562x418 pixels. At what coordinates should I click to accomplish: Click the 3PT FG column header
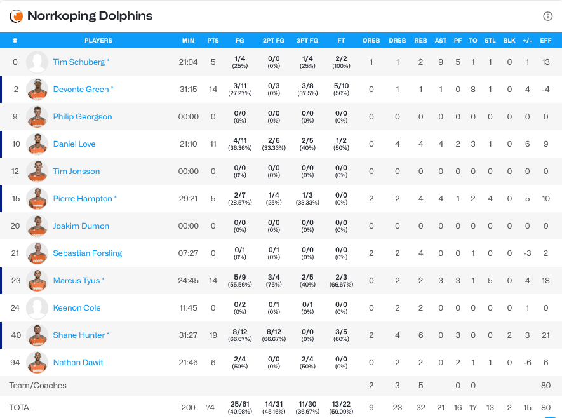tap(307, 41)
